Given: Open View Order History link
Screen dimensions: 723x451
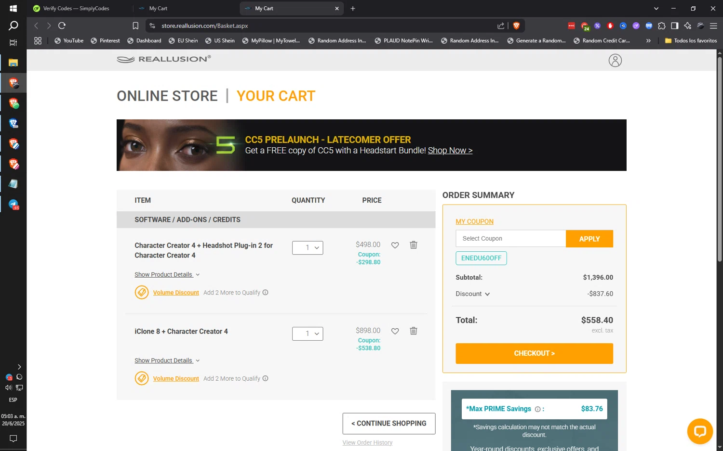Looking at the screenshot, I should (367, 443).
